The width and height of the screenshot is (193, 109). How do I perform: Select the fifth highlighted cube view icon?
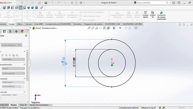pyautogui.click(x=21, y=8)
